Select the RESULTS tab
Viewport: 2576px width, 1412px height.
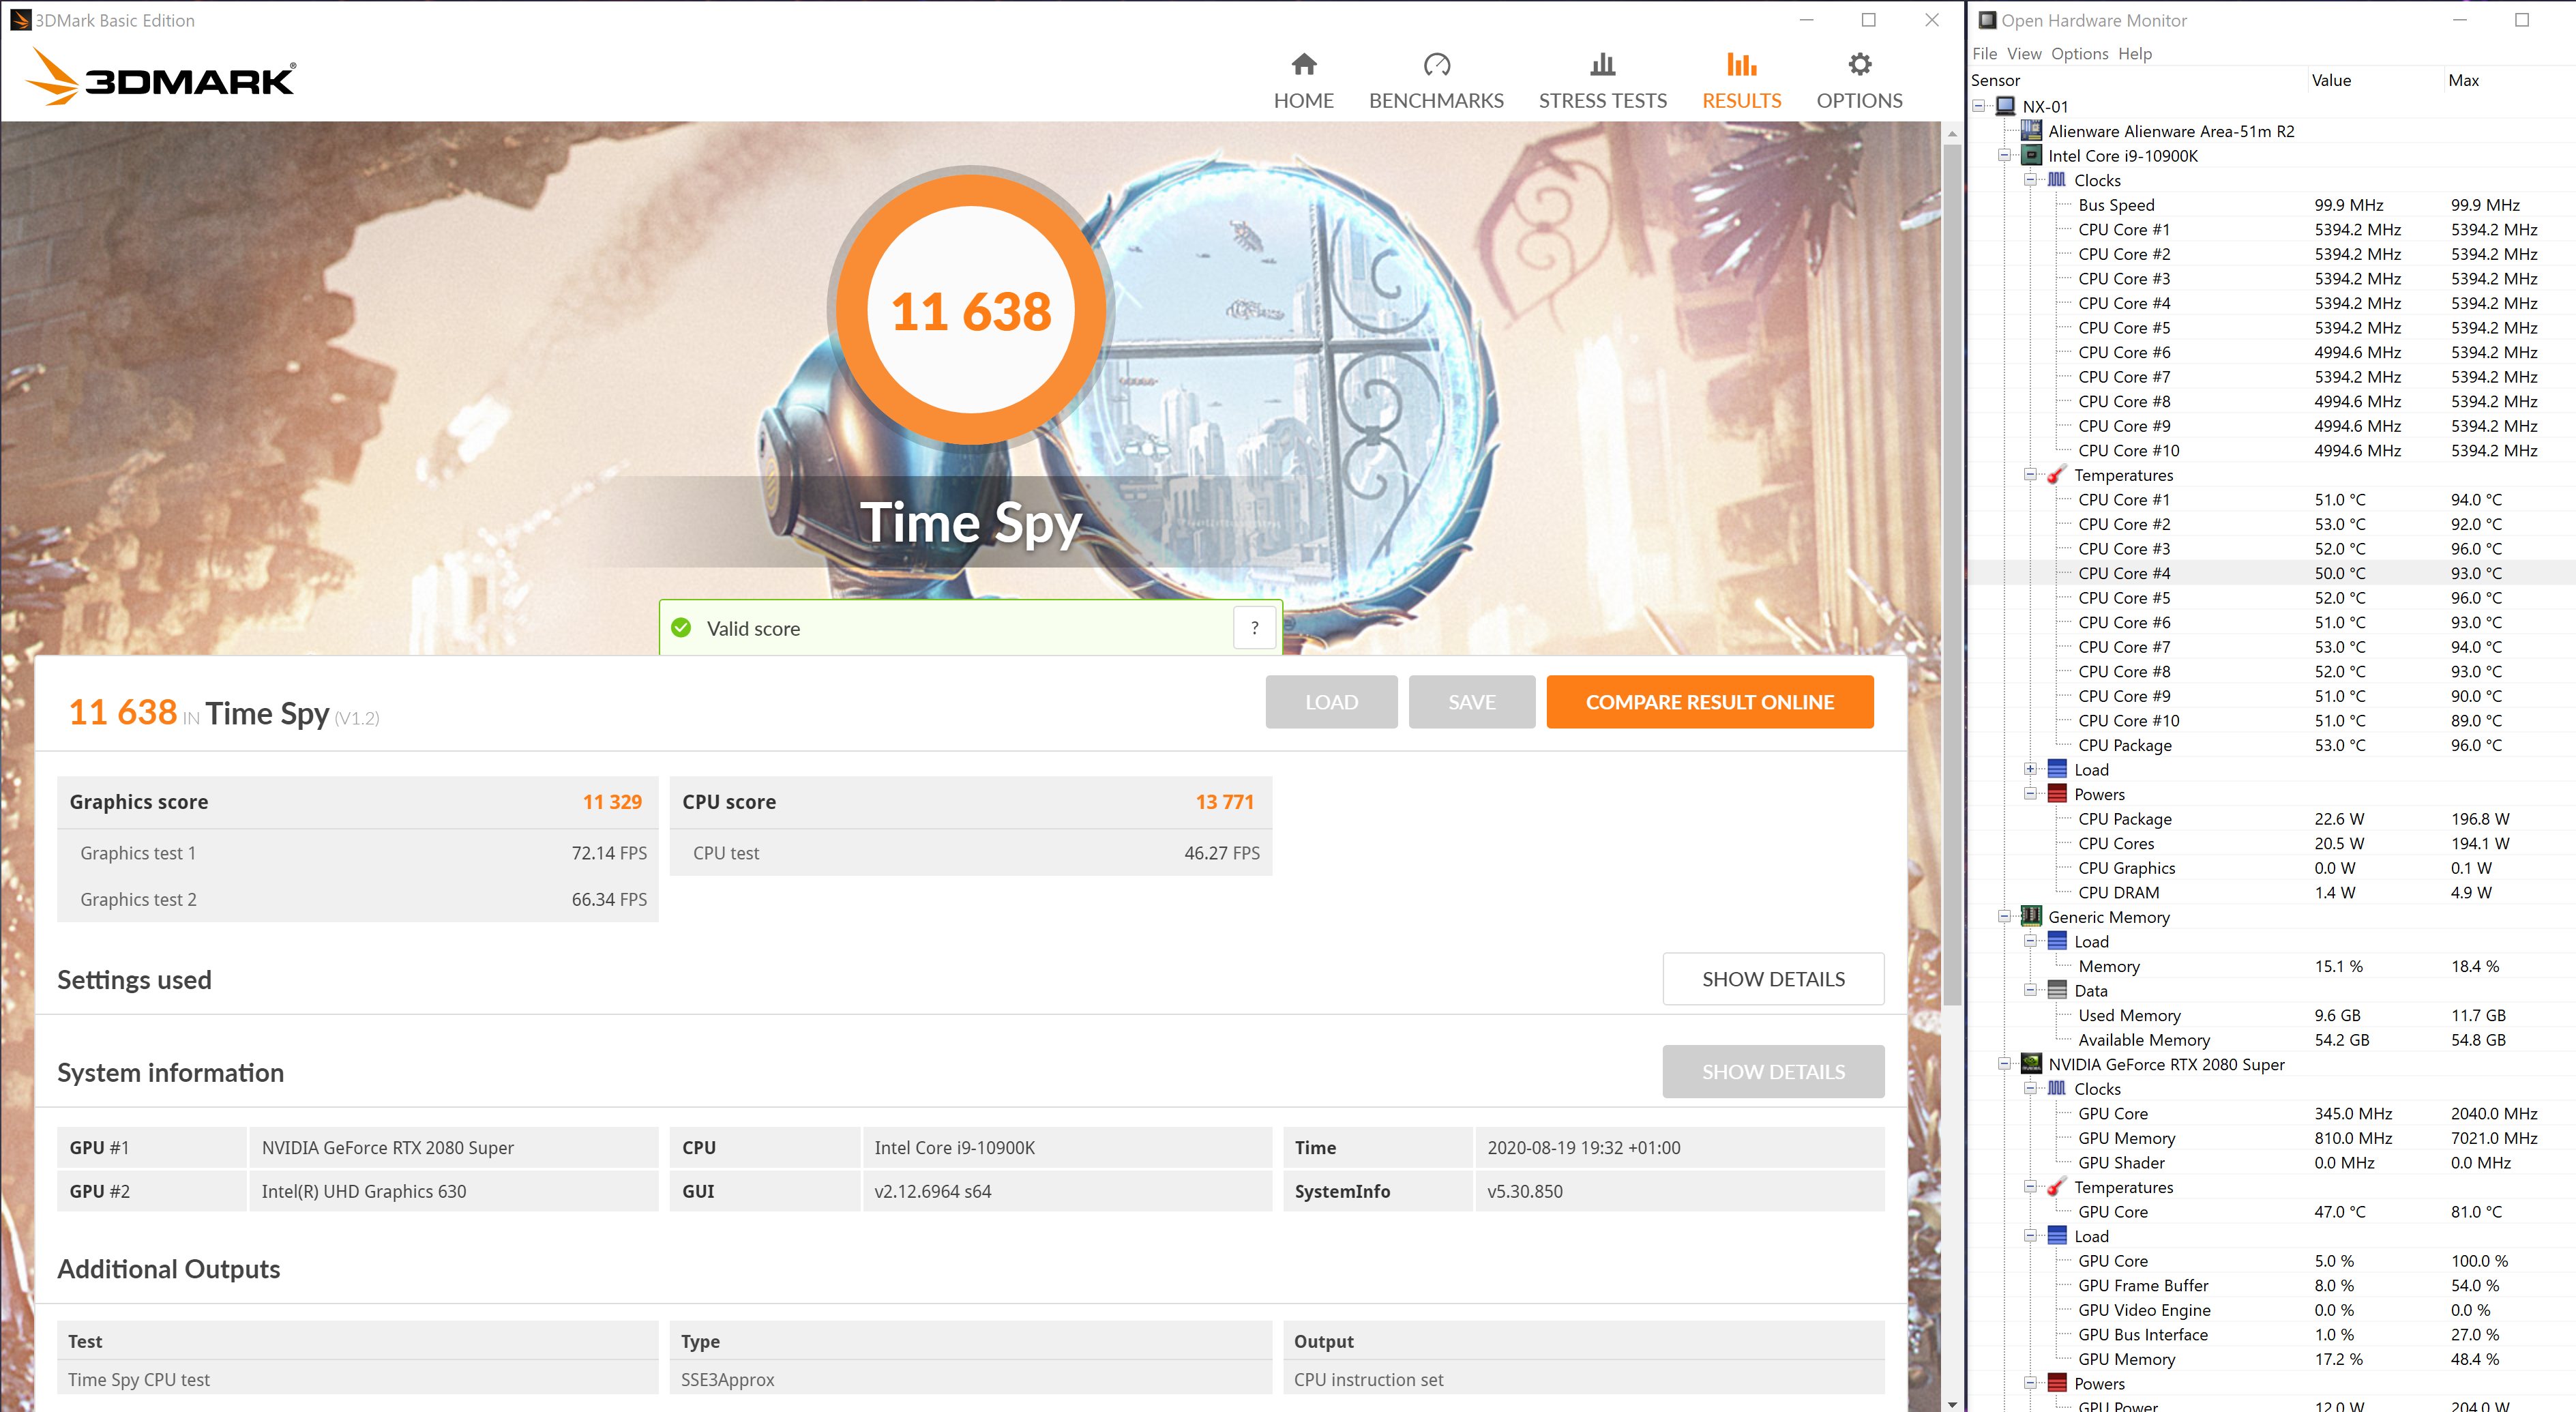(x=1741, y=81)
